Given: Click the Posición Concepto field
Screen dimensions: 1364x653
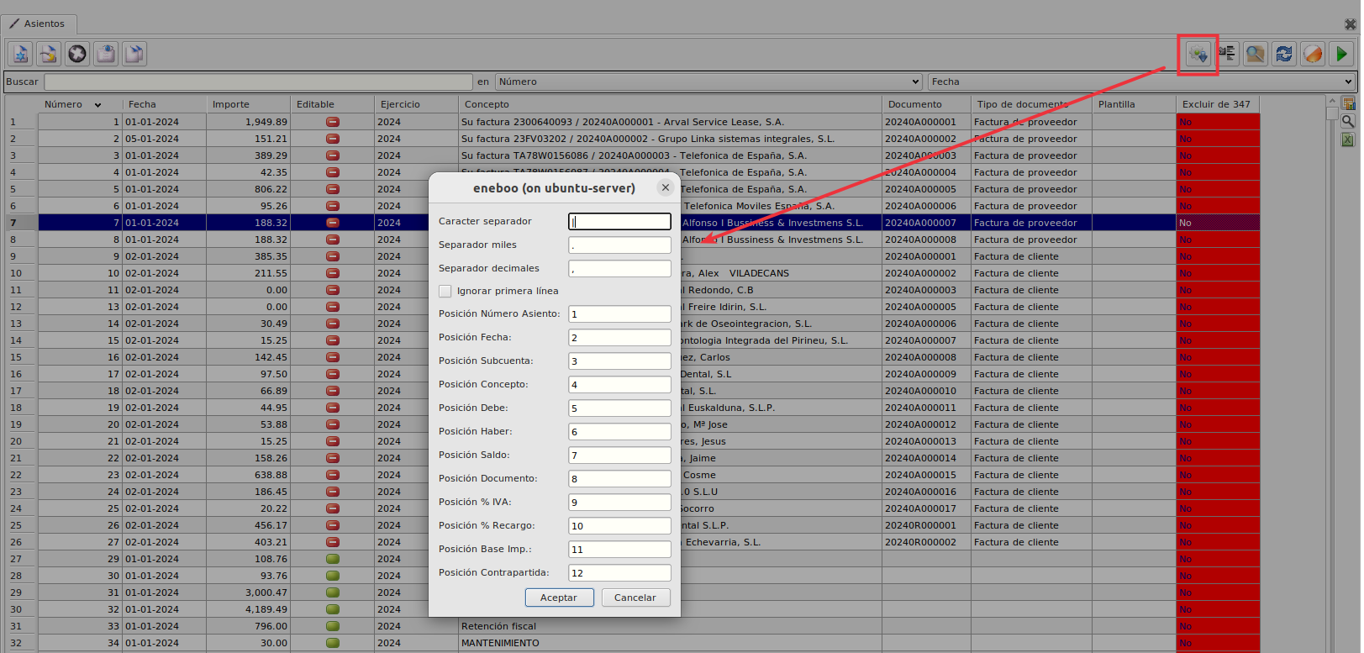Looking at the screenshot, I should point(619,384).
